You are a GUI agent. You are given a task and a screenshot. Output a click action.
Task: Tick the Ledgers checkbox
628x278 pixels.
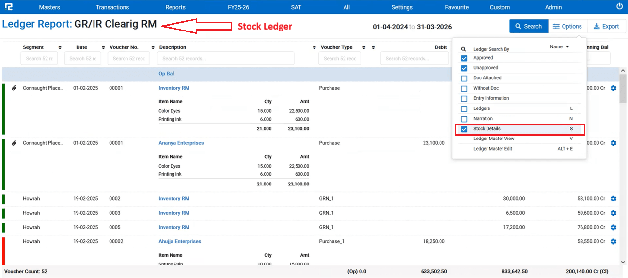pyautogui.click(x=464, y=109)
